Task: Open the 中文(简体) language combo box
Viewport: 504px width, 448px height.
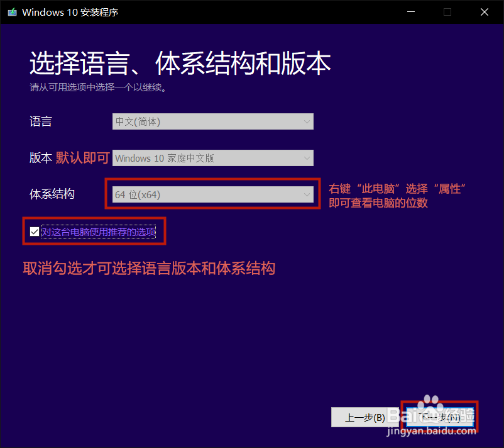Action: coord(212,121)
